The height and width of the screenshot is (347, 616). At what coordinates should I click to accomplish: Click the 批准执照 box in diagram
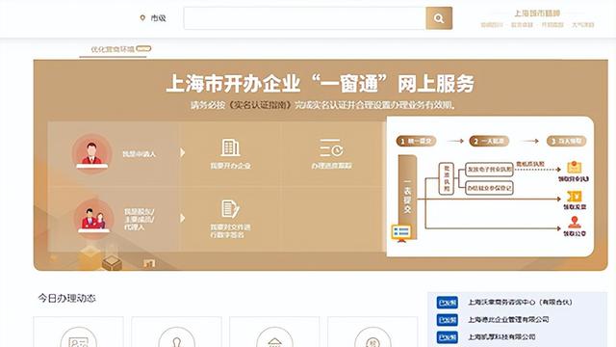click(447, 178)
